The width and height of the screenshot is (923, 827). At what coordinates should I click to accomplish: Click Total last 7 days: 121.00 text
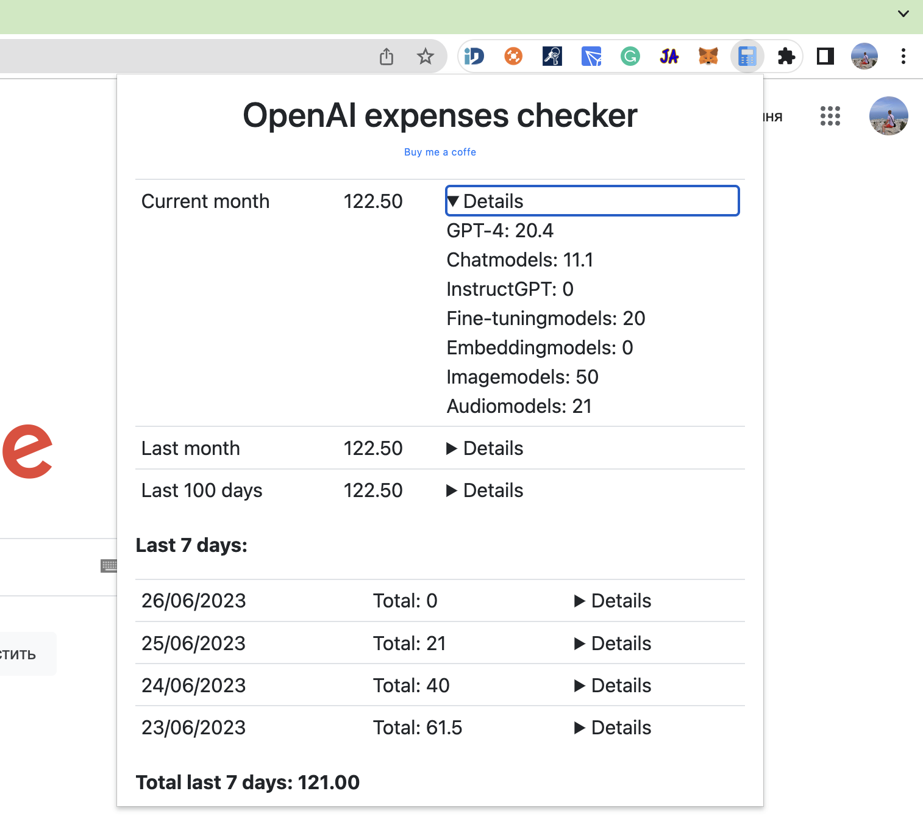pos(248,782)
